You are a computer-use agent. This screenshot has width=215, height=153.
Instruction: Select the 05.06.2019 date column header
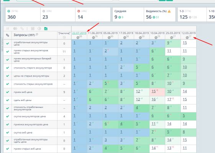click(110, 33)
